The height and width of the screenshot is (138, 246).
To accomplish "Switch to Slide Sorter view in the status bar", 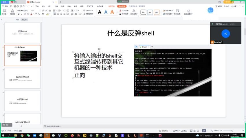I will coord(194,131).
